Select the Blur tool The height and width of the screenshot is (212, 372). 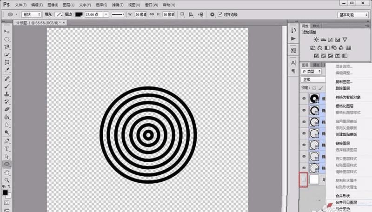click(x=7, y=125)
